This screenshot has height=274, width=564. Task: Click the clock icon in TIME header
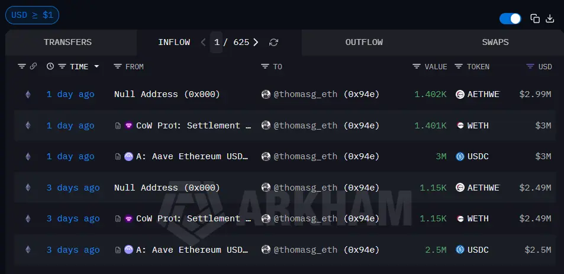50,67
